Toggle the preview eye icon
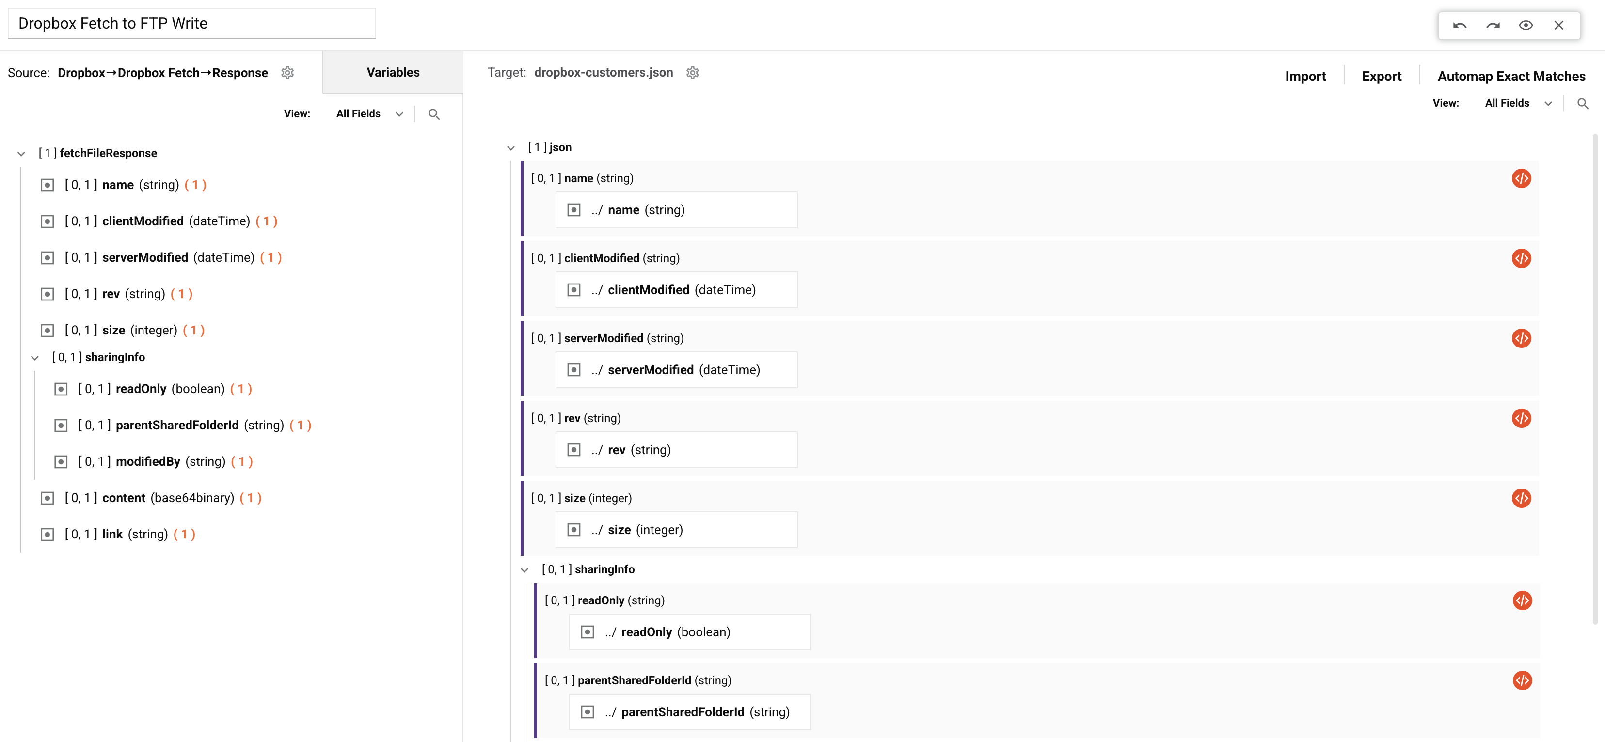Screen dimensions: 1605x742 click(x=1526, y=26)
